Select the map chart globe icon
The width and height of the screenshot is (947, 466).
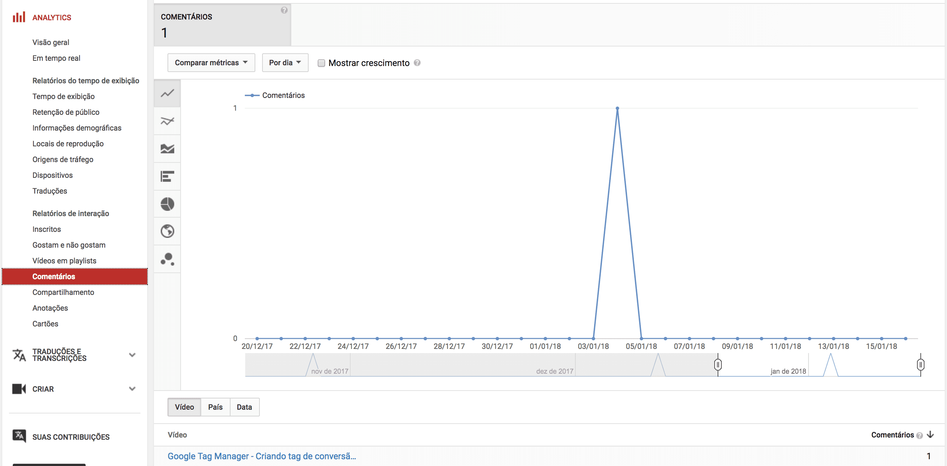[x=167, y=231]
